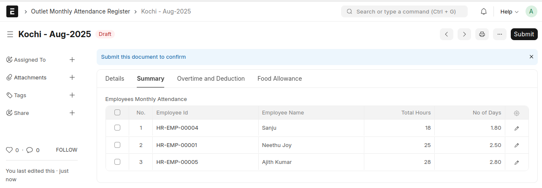This screenshot has width=542, height=188.
Task: Open the Food Allowance tab
Action: point(279,79)
